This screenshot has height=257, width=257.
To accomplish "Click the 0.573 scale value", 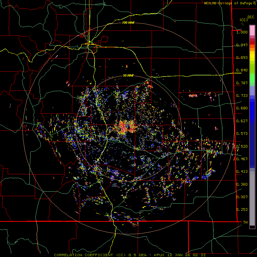I will (x=242, y=134).
